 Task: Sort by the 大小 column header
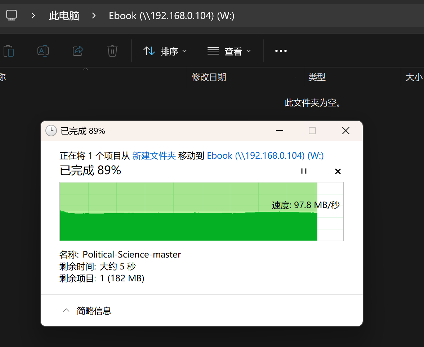[414, 77]
